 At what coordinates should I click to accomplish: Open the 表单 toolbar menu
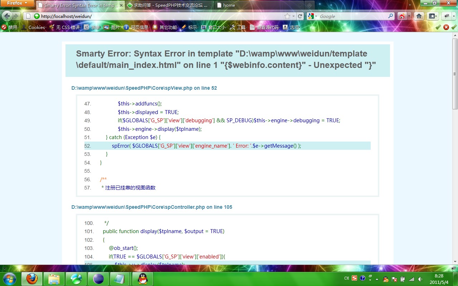click(92, 27)
